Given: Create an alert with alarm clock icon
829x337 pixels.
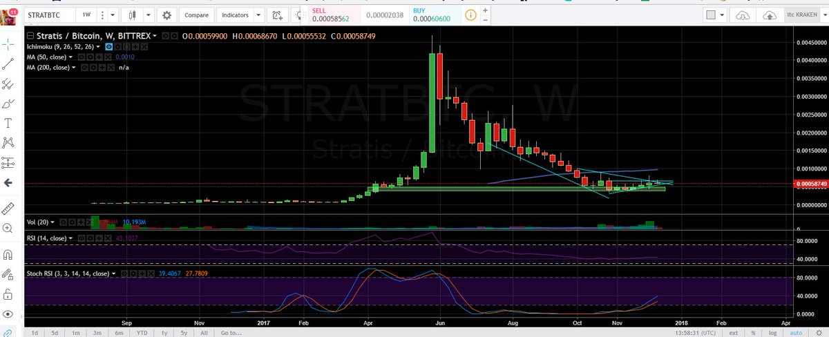Looking at the screenshot, I should [x=278, y=15].
